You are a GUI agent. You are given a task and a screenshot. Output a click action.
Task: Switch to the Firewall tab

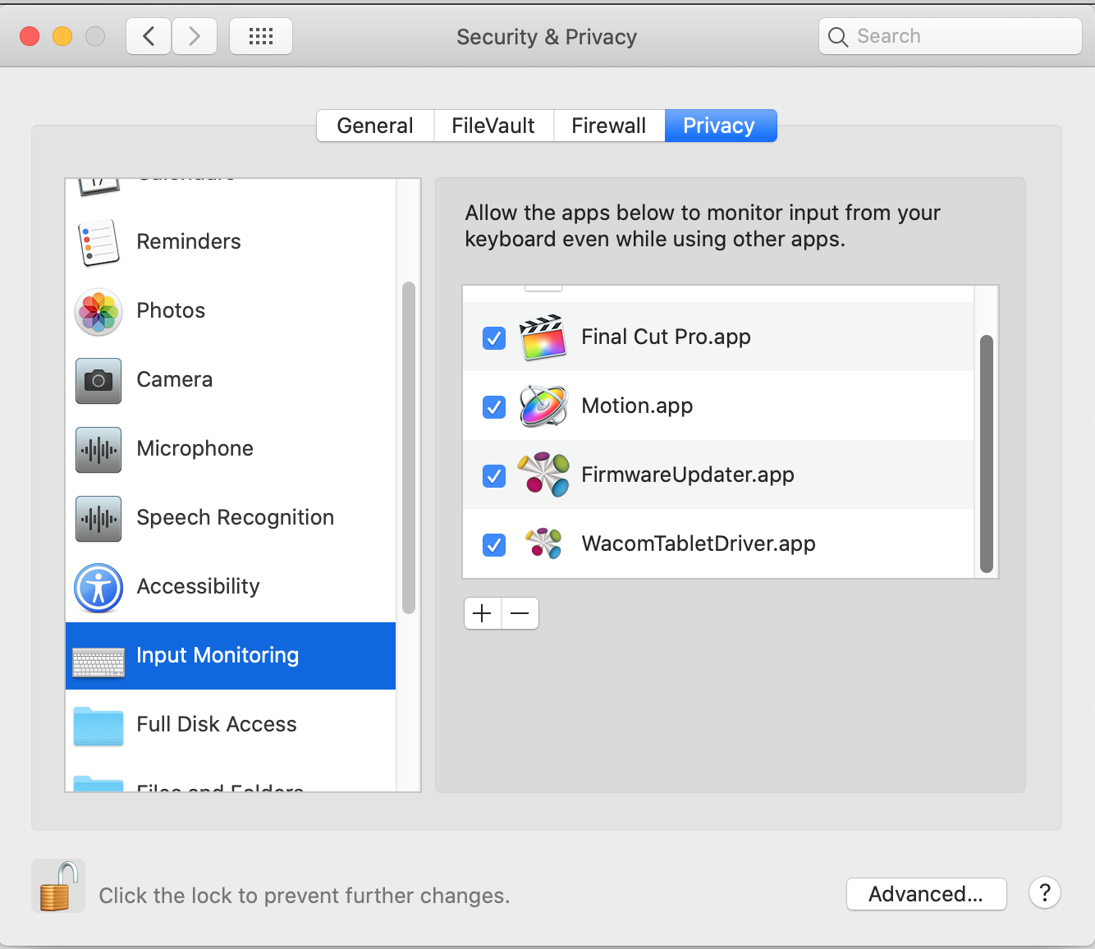(x=609, y=126)
